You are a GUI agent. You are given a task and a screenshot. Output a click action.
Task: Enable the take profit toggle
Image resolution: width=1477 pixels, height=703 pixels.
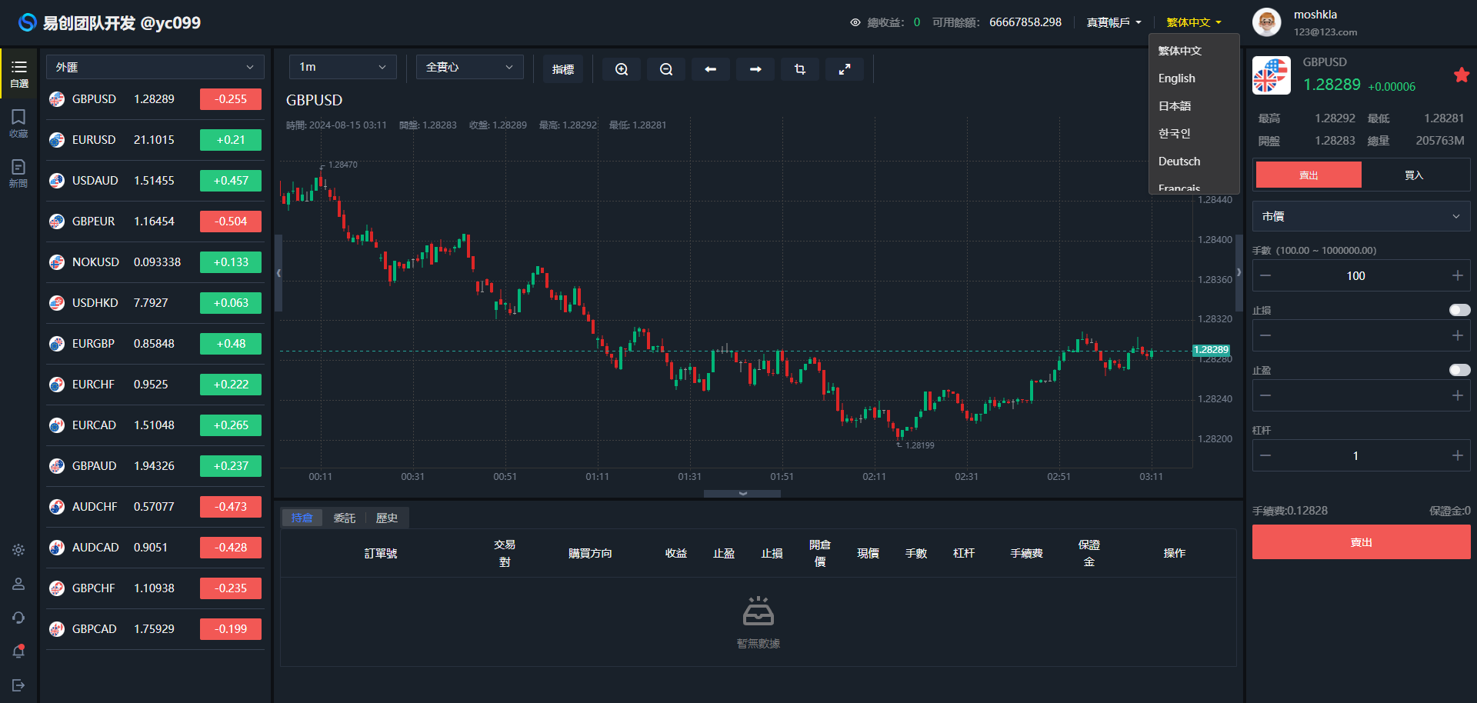tap(1459, 370)
